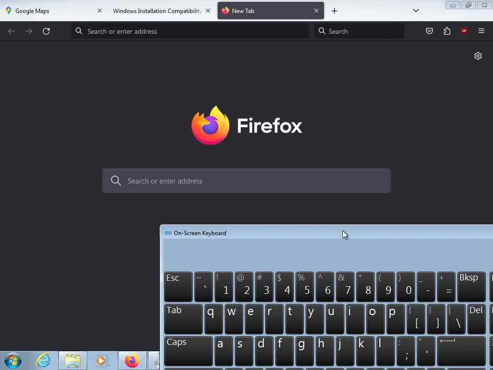Image resolution: width=493 pixels, height=370 pixels.
Task: Open Windows Explorer from taskbar
Action: pyautogui.click(x=73, y=360)
